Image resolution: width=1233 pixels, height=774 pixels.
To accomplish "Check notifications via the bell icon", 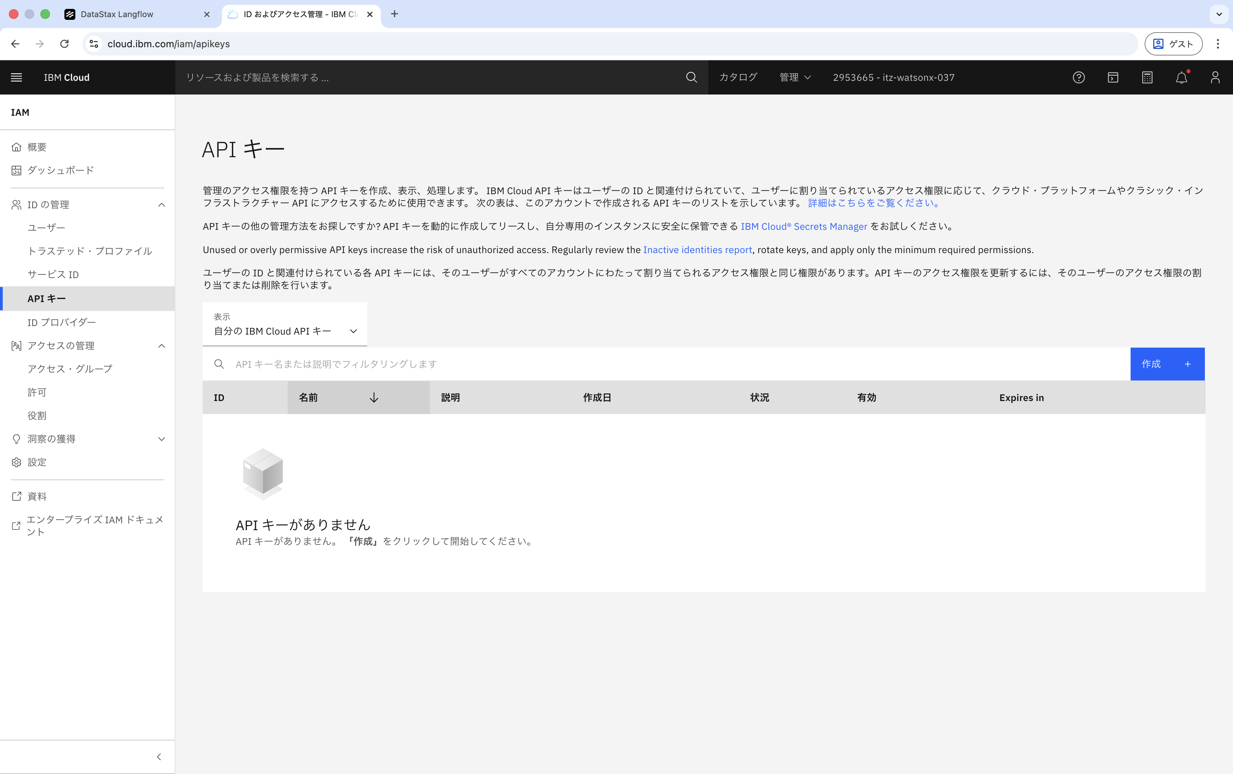I will [x=1181, y=77].
